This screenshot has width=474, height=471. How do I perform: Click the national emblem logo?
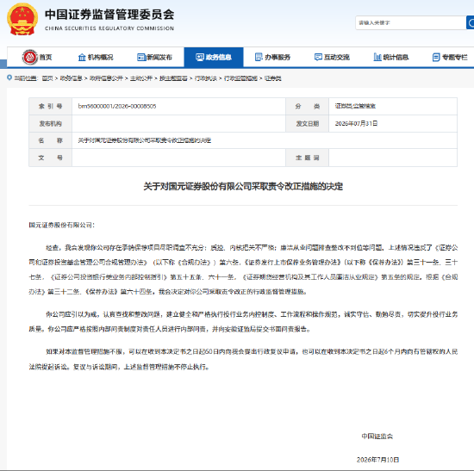(x=22, y=19)
